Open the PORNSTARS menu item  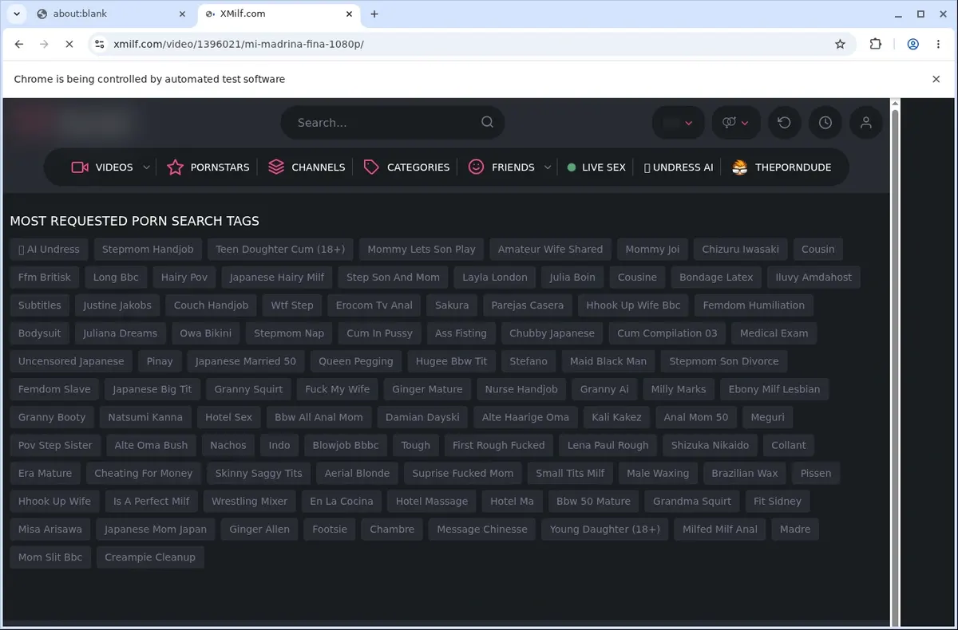220,167
